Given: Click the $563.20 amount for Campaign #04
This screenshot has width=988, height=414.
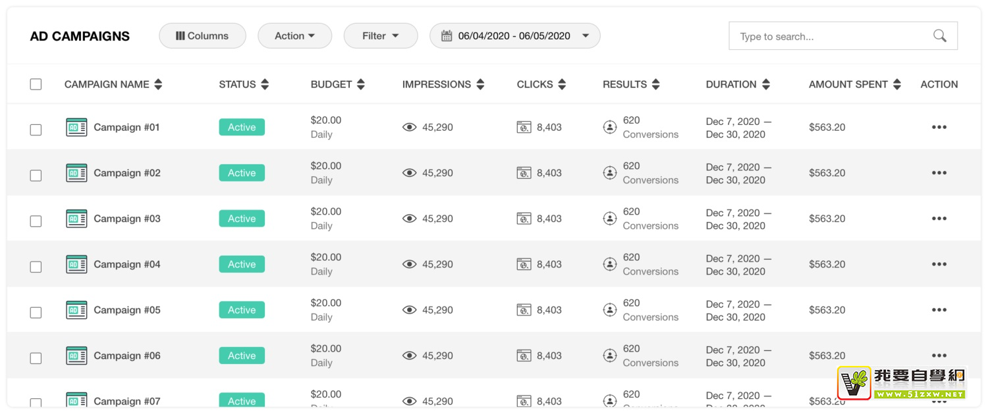Looking at the screenshot, I should click(x=827, y=264).
